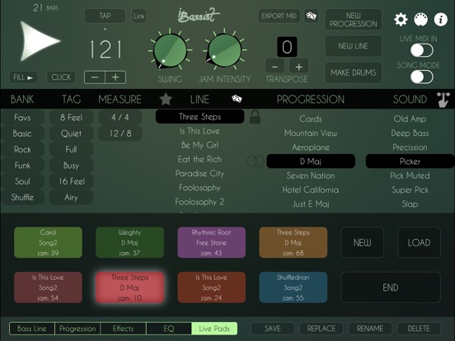Open settings via the gear icon
Image resolution: width=455 pixels, height=341 pixels.
pyautogui.click(x=401, y=20)
